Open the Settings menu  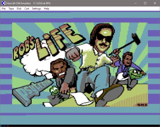click(36, 9)
